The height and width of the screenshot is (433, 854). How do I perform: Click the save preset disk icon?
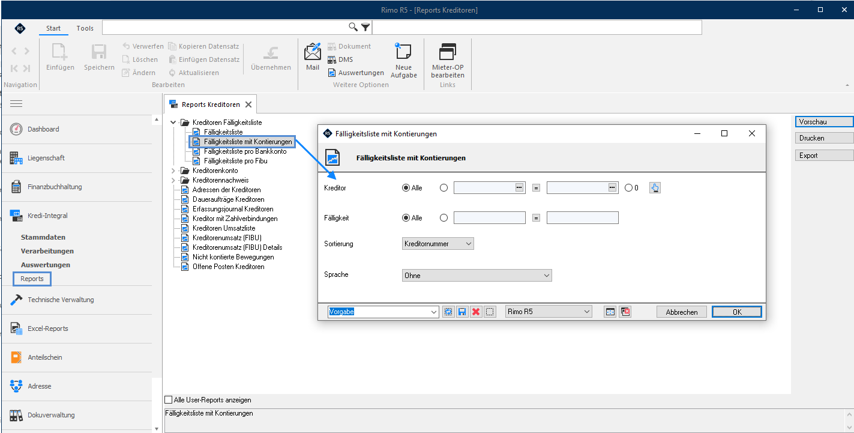(x=462, y=312)
